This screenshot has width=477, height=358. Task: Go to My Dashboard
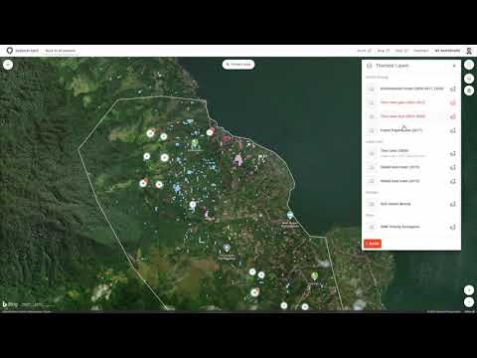(447, 51)
